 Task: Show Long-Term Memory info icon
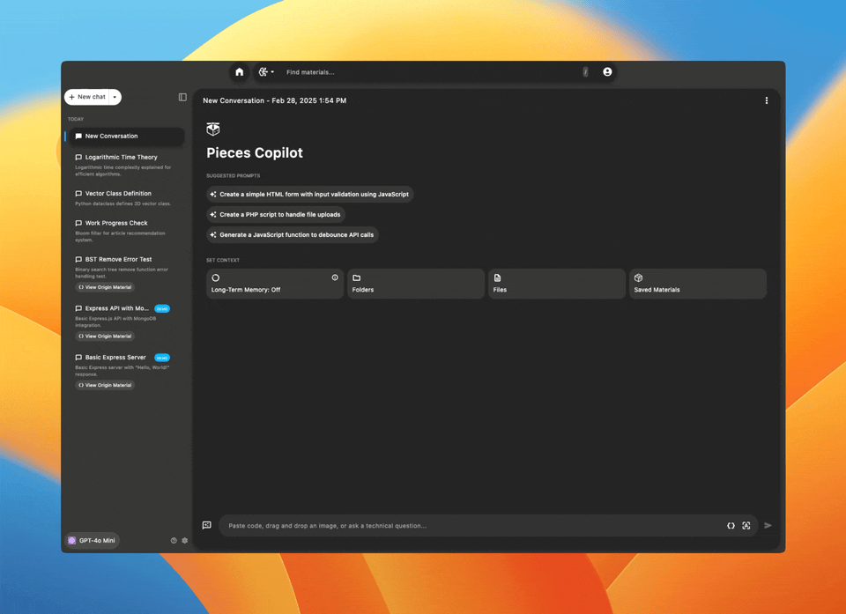(335, 277)
